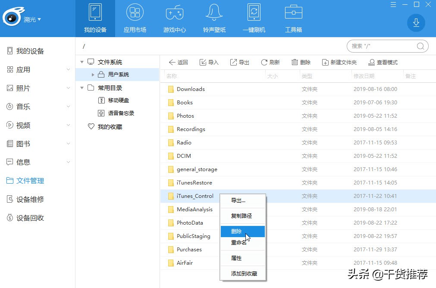
Task: Open the 工具箱 toolbox panel
Action: coord(293,17)
